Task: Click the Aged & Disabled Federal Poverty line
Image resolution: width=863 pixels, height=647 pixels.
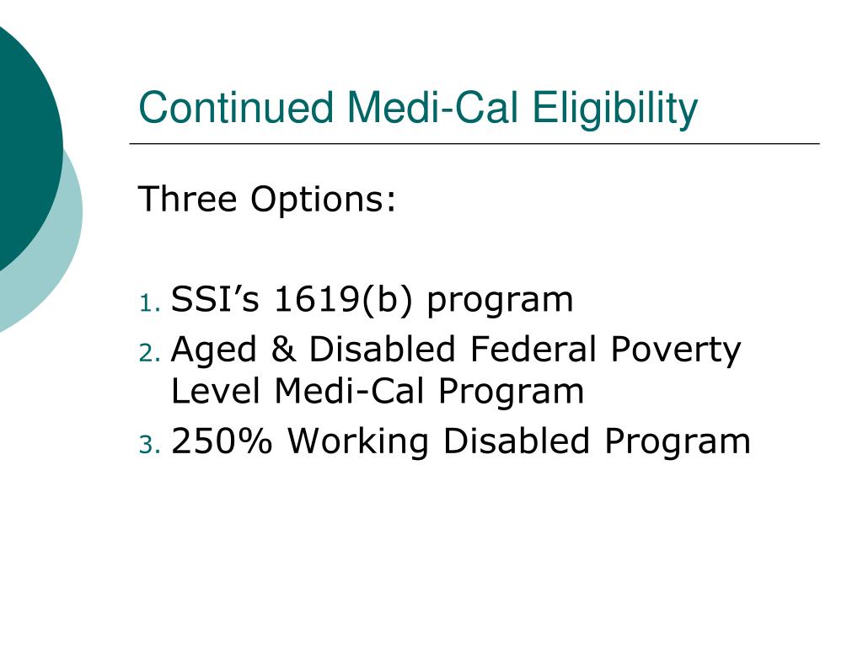Action: (x=456, y=350)
